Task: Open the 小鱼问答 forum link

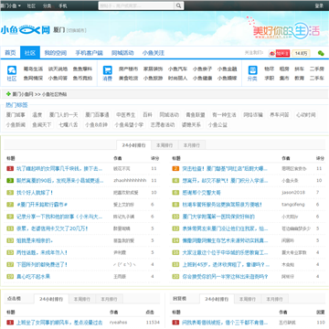Action: pos(58,78)
